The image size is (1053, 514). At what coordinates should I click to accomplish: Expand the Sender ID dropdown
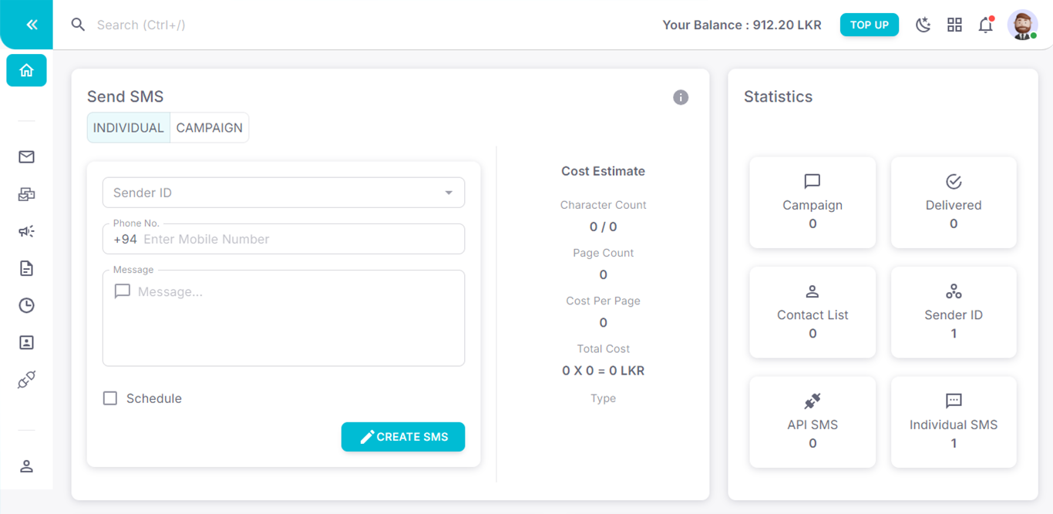tap(284, 193)
